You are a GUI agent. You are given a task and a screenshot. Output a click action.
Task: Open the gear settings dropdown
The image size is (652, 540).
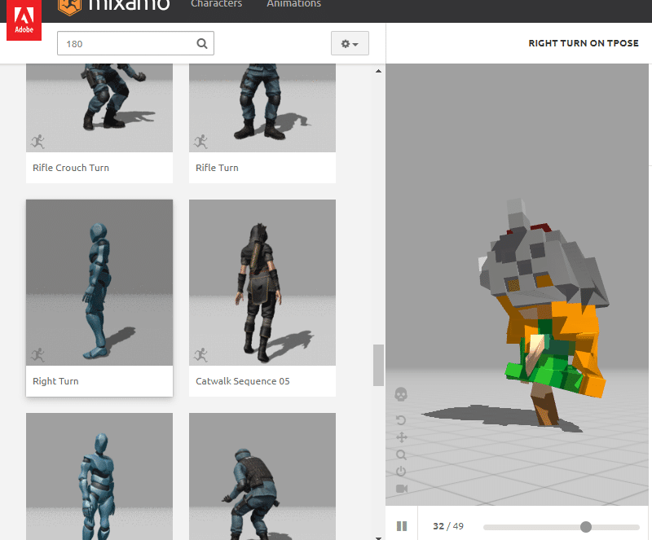(350, 43)
